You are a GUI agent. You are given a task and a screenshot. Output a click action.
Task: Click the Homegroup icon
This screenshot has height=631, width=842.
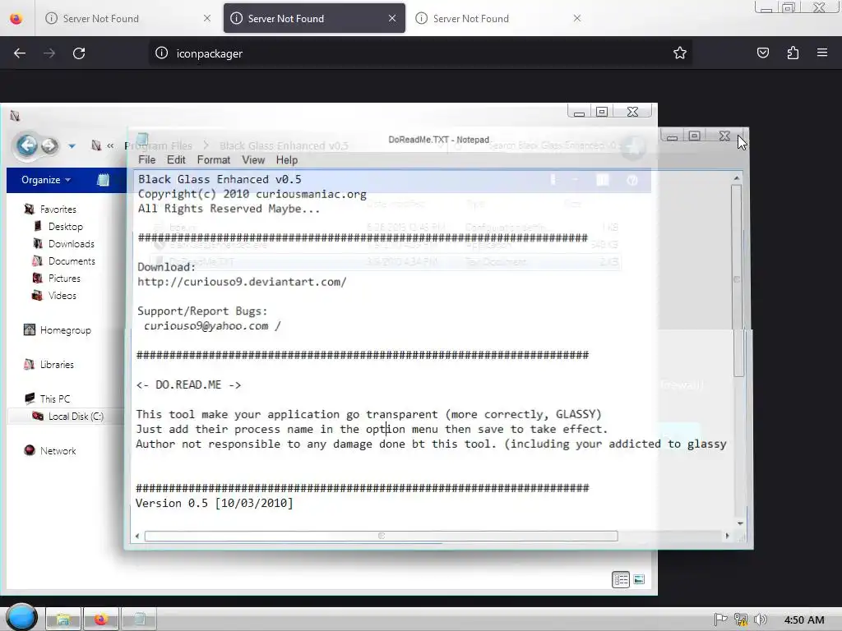pyautogui.click(x=30, y=329)
